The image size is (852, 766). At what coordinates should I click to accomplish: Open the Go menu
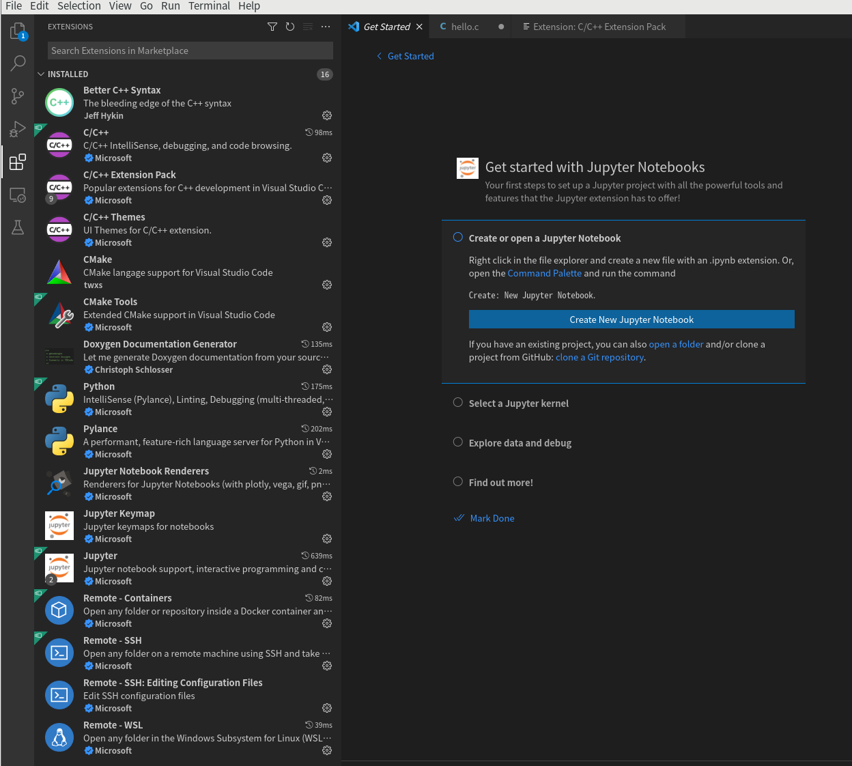[146, 6]
